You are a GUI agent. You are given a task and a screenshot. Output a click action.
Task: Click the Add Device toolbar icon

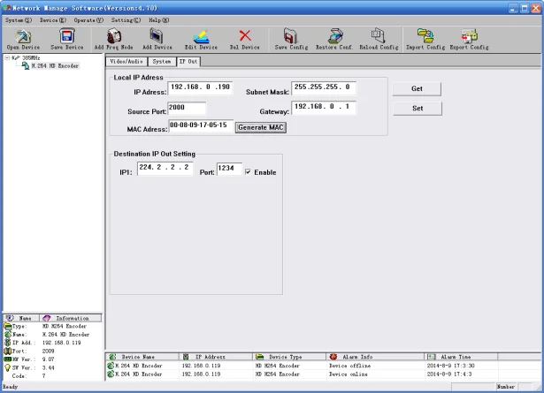pos(157,36)
